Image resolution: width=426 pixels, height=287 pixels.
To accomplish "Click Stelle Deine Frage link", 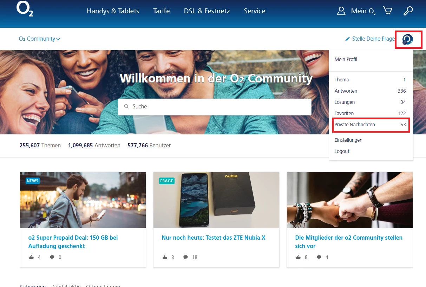I will coord(373,39).
